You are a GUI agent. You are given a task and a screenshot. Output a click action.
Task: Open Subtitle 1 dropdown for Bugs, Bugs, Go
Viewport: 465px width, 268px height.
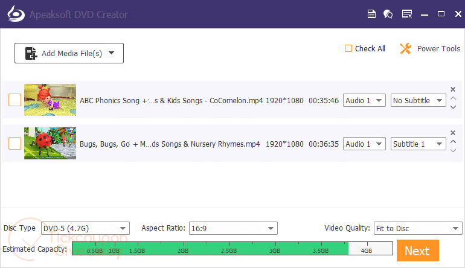pos(418,144)
